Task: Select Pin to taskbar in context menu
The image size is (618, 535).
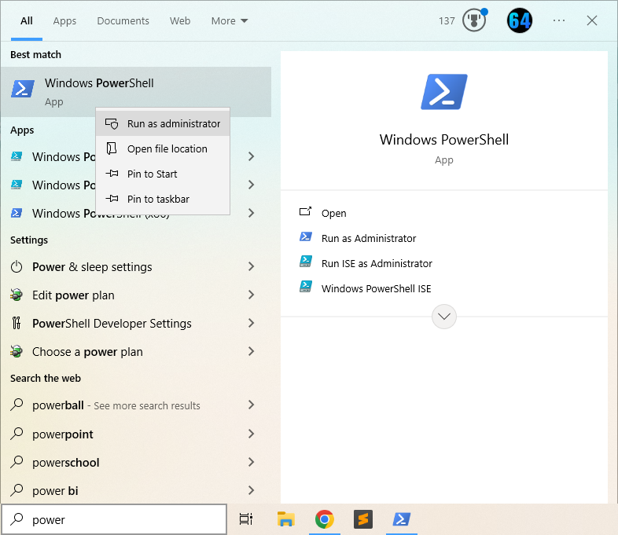Action: coord(163,199)
